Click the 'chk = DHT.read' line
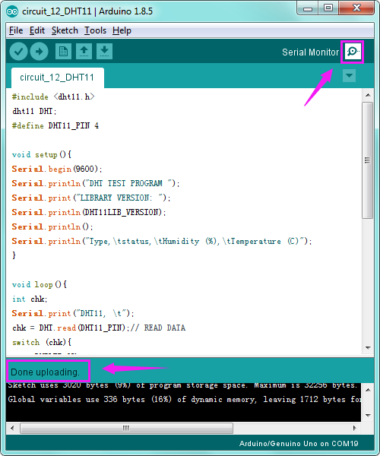The width and height of the screenshot is (380, 456). click(99, 328)
